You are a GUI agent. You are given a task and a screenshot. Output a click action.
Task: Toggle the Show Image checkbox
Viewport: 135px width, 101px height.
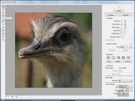[x=106, y=68]
